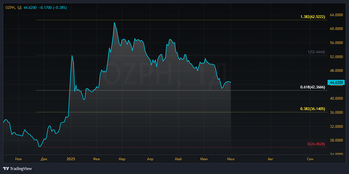The image size is (349, 174).
Task: Click the 64.0000 price axis label
Action: point(337,15)
